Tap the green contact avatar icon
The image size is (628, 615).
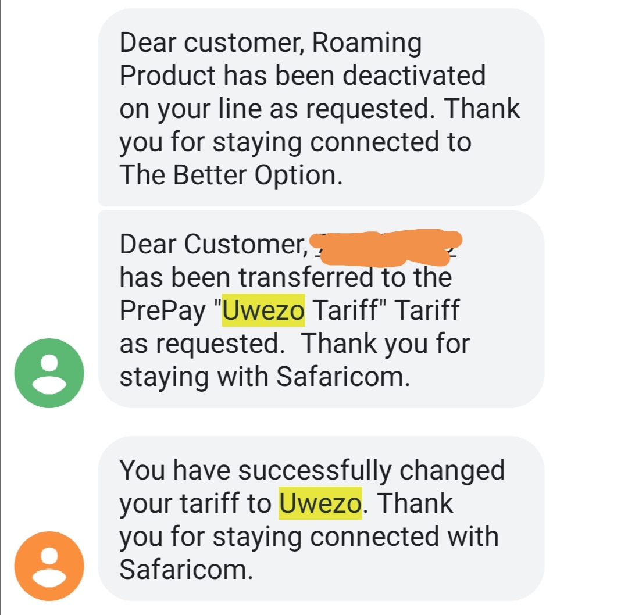point(49,373)
